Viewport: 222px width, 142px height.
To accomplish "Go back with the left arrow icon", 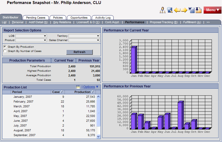I will pos(177,10).
